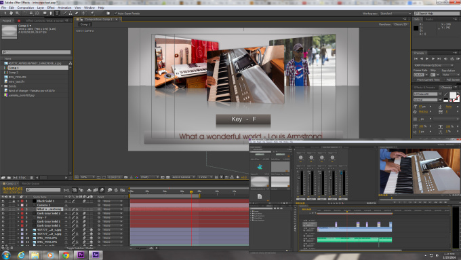Screen dimensions: 461x260
Task: Open Parent dropdown for Black Solid 1
Action: [113, 201]
